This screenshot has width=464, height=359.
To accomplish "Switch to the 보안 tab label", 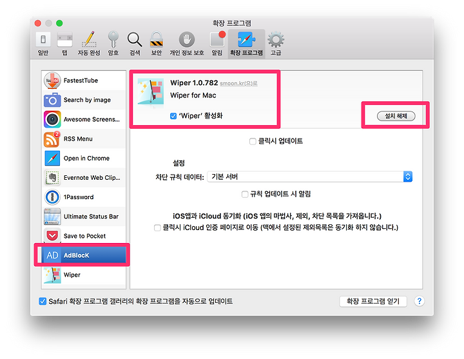I will point(156,53).
